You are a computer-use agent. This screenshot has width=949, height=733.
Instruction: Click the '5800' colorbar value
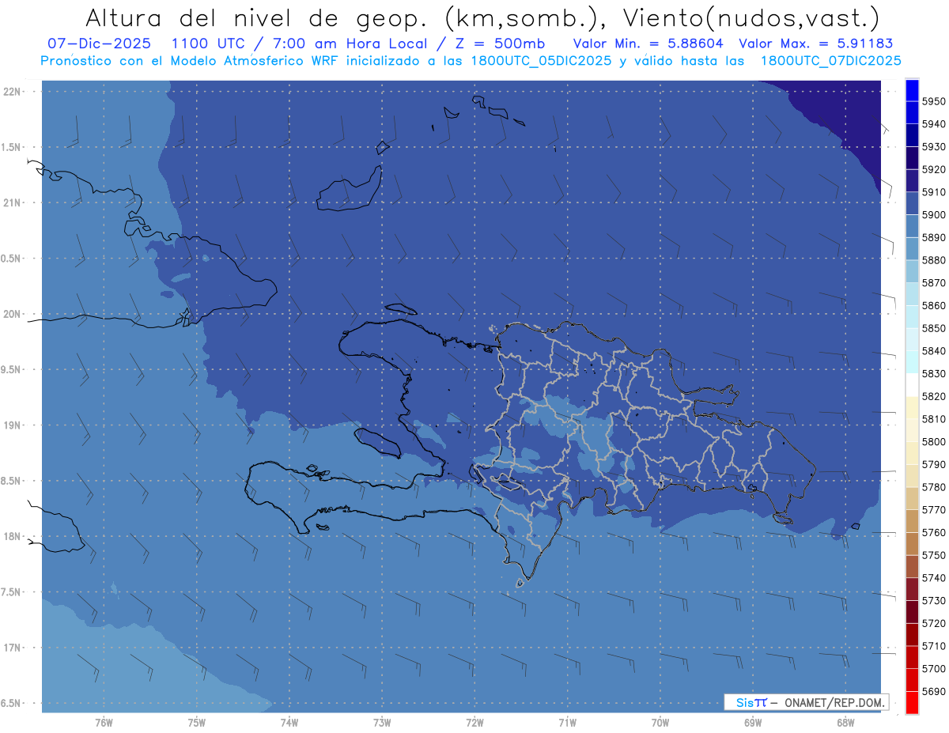pos(934,441)
